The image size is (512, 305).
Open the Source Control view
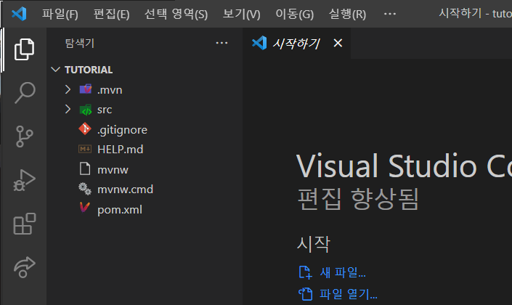click(24, 137)
